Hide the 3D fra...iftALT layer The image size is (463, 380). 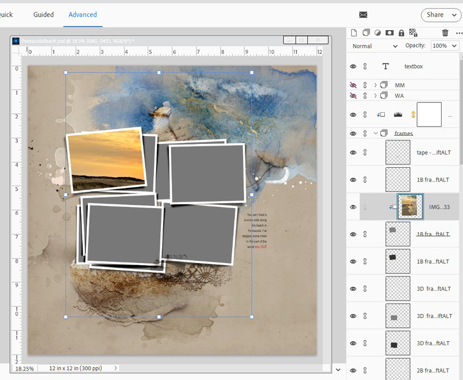pos(353,316)
